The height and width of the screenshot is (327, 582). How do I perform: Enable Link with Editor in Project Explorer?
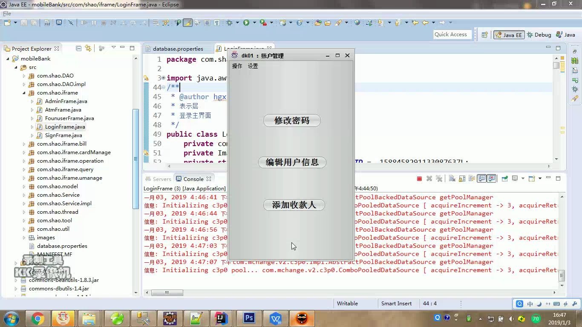coord(88,47)
